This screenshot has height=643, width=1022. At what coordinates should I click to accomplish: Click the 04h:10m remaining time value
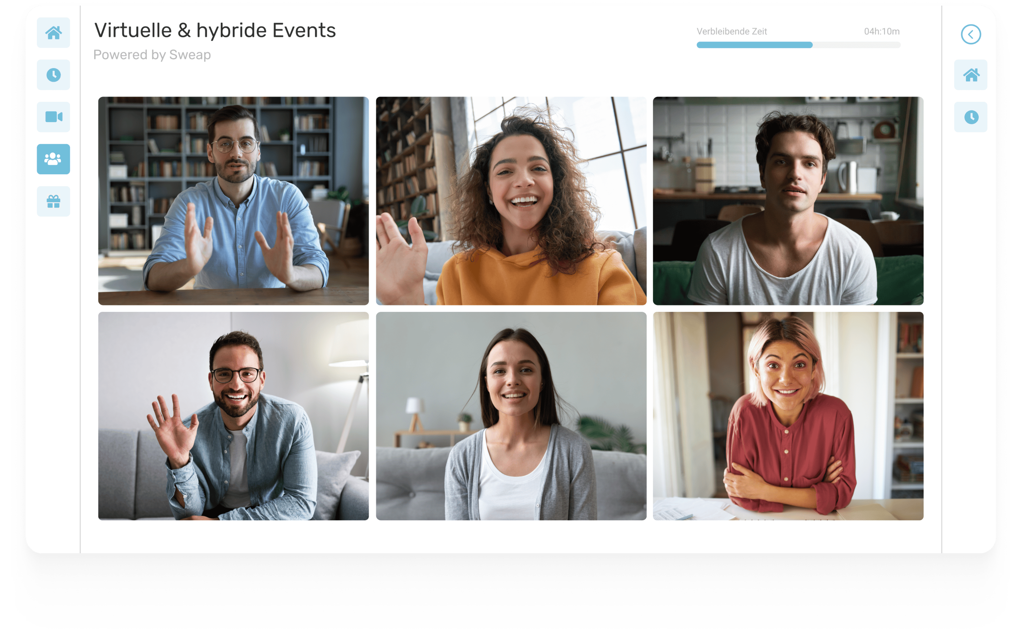[x=881, y=32]
